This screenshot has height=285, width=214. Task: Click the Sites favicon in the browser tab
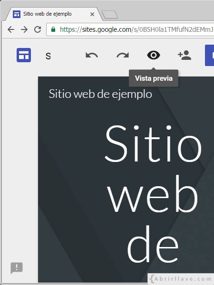[17, 14]
